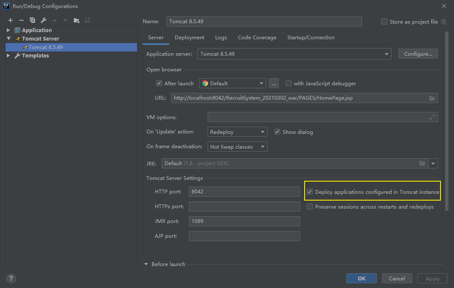Sort configurations alphabetically with the sort icon

point(87,20)
